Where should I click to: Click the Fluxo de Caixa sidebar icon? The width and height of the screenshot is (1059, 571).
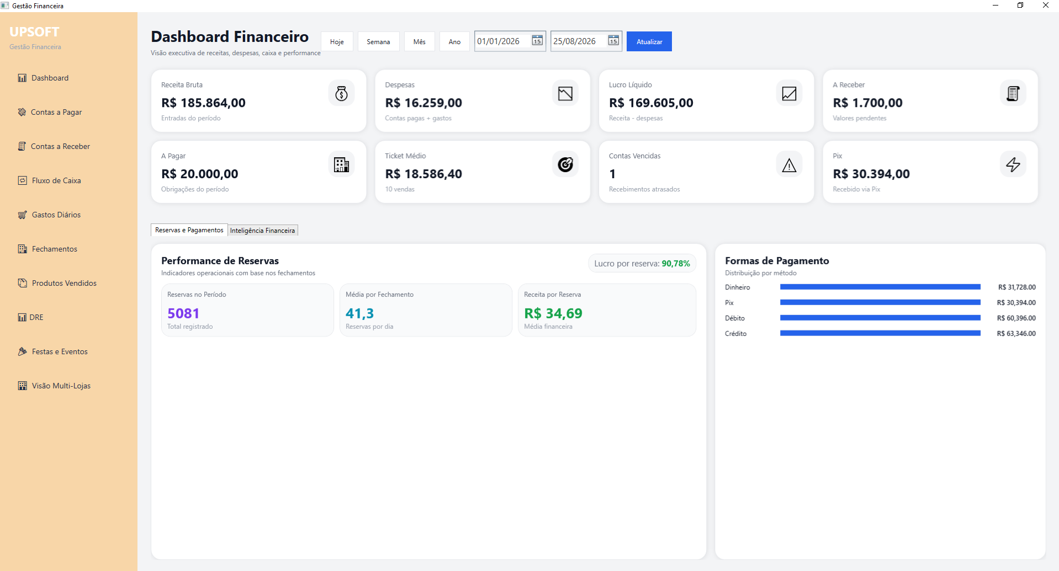(23, 180)
